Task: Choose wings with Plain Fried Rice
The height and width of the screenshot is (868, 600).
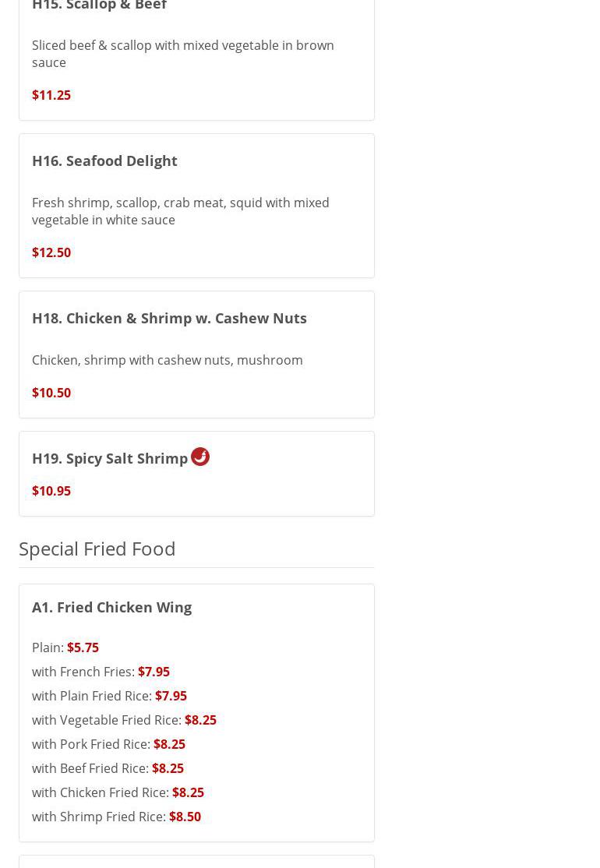Action: (109, 696)
